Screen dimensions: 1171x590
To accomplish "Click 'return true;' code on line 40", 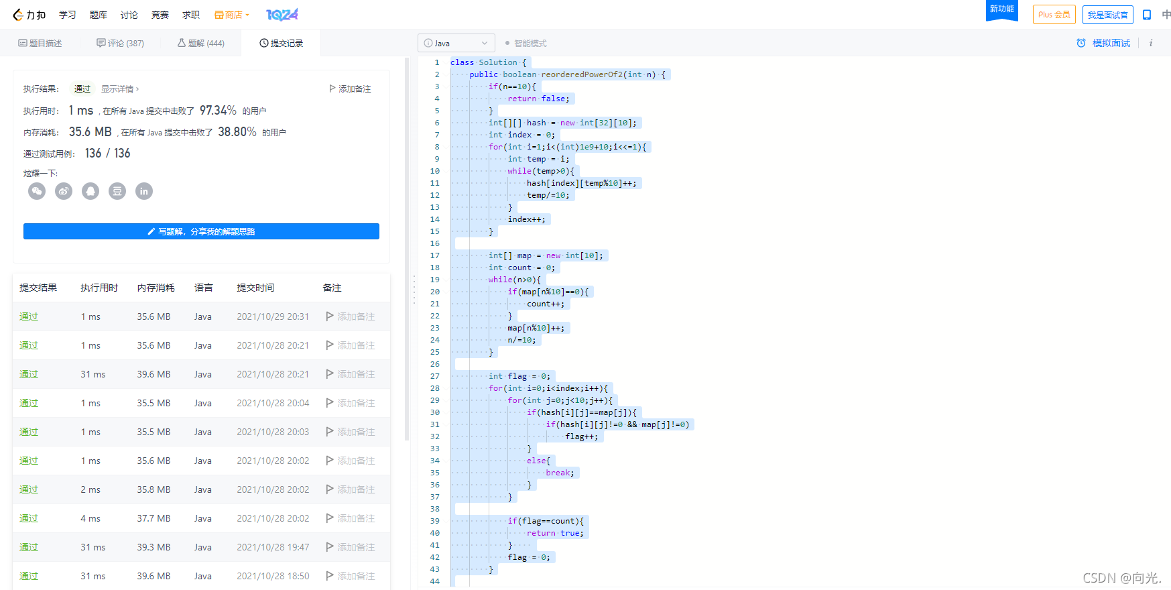I will pyautogui.click(x=555, y=533).
